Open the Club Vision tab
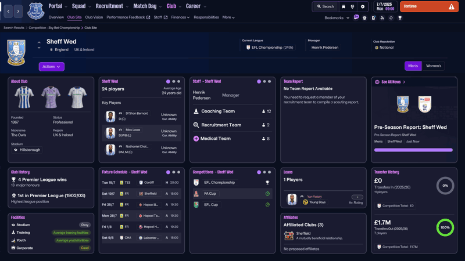The height and width of the screenshot is (261, 465). [x=94, y=17]
